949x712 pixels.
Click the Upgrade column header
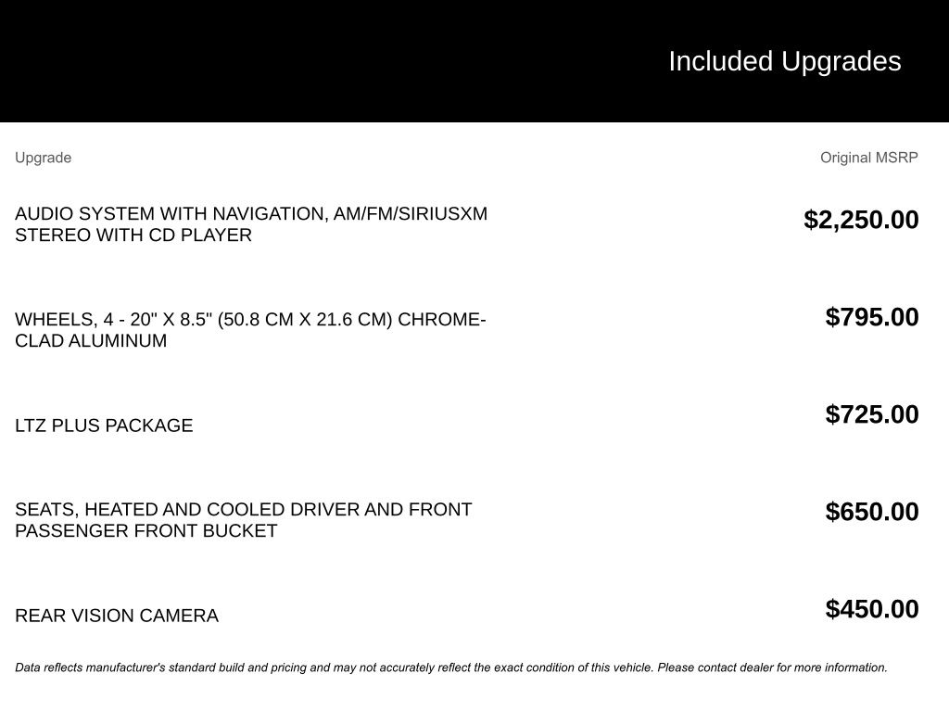(43, 158)
